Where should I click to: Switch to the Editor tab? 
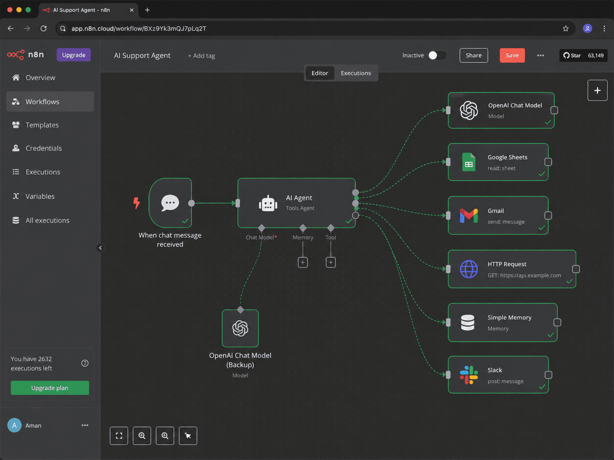pos(320,73)
